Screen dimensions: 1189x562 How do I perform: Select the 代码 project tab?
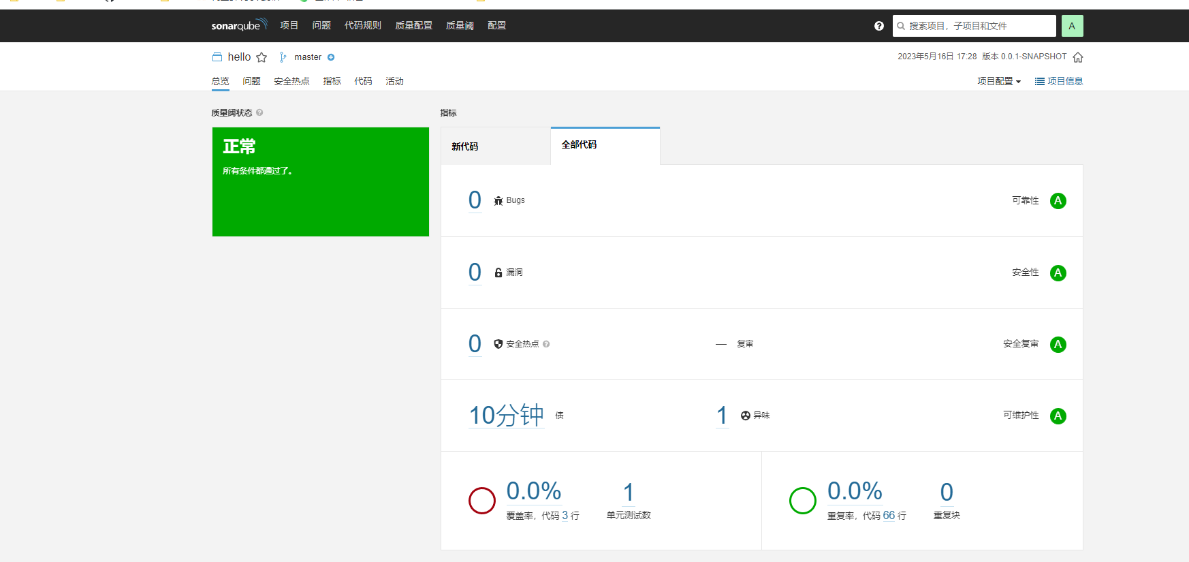pos(364,81)
